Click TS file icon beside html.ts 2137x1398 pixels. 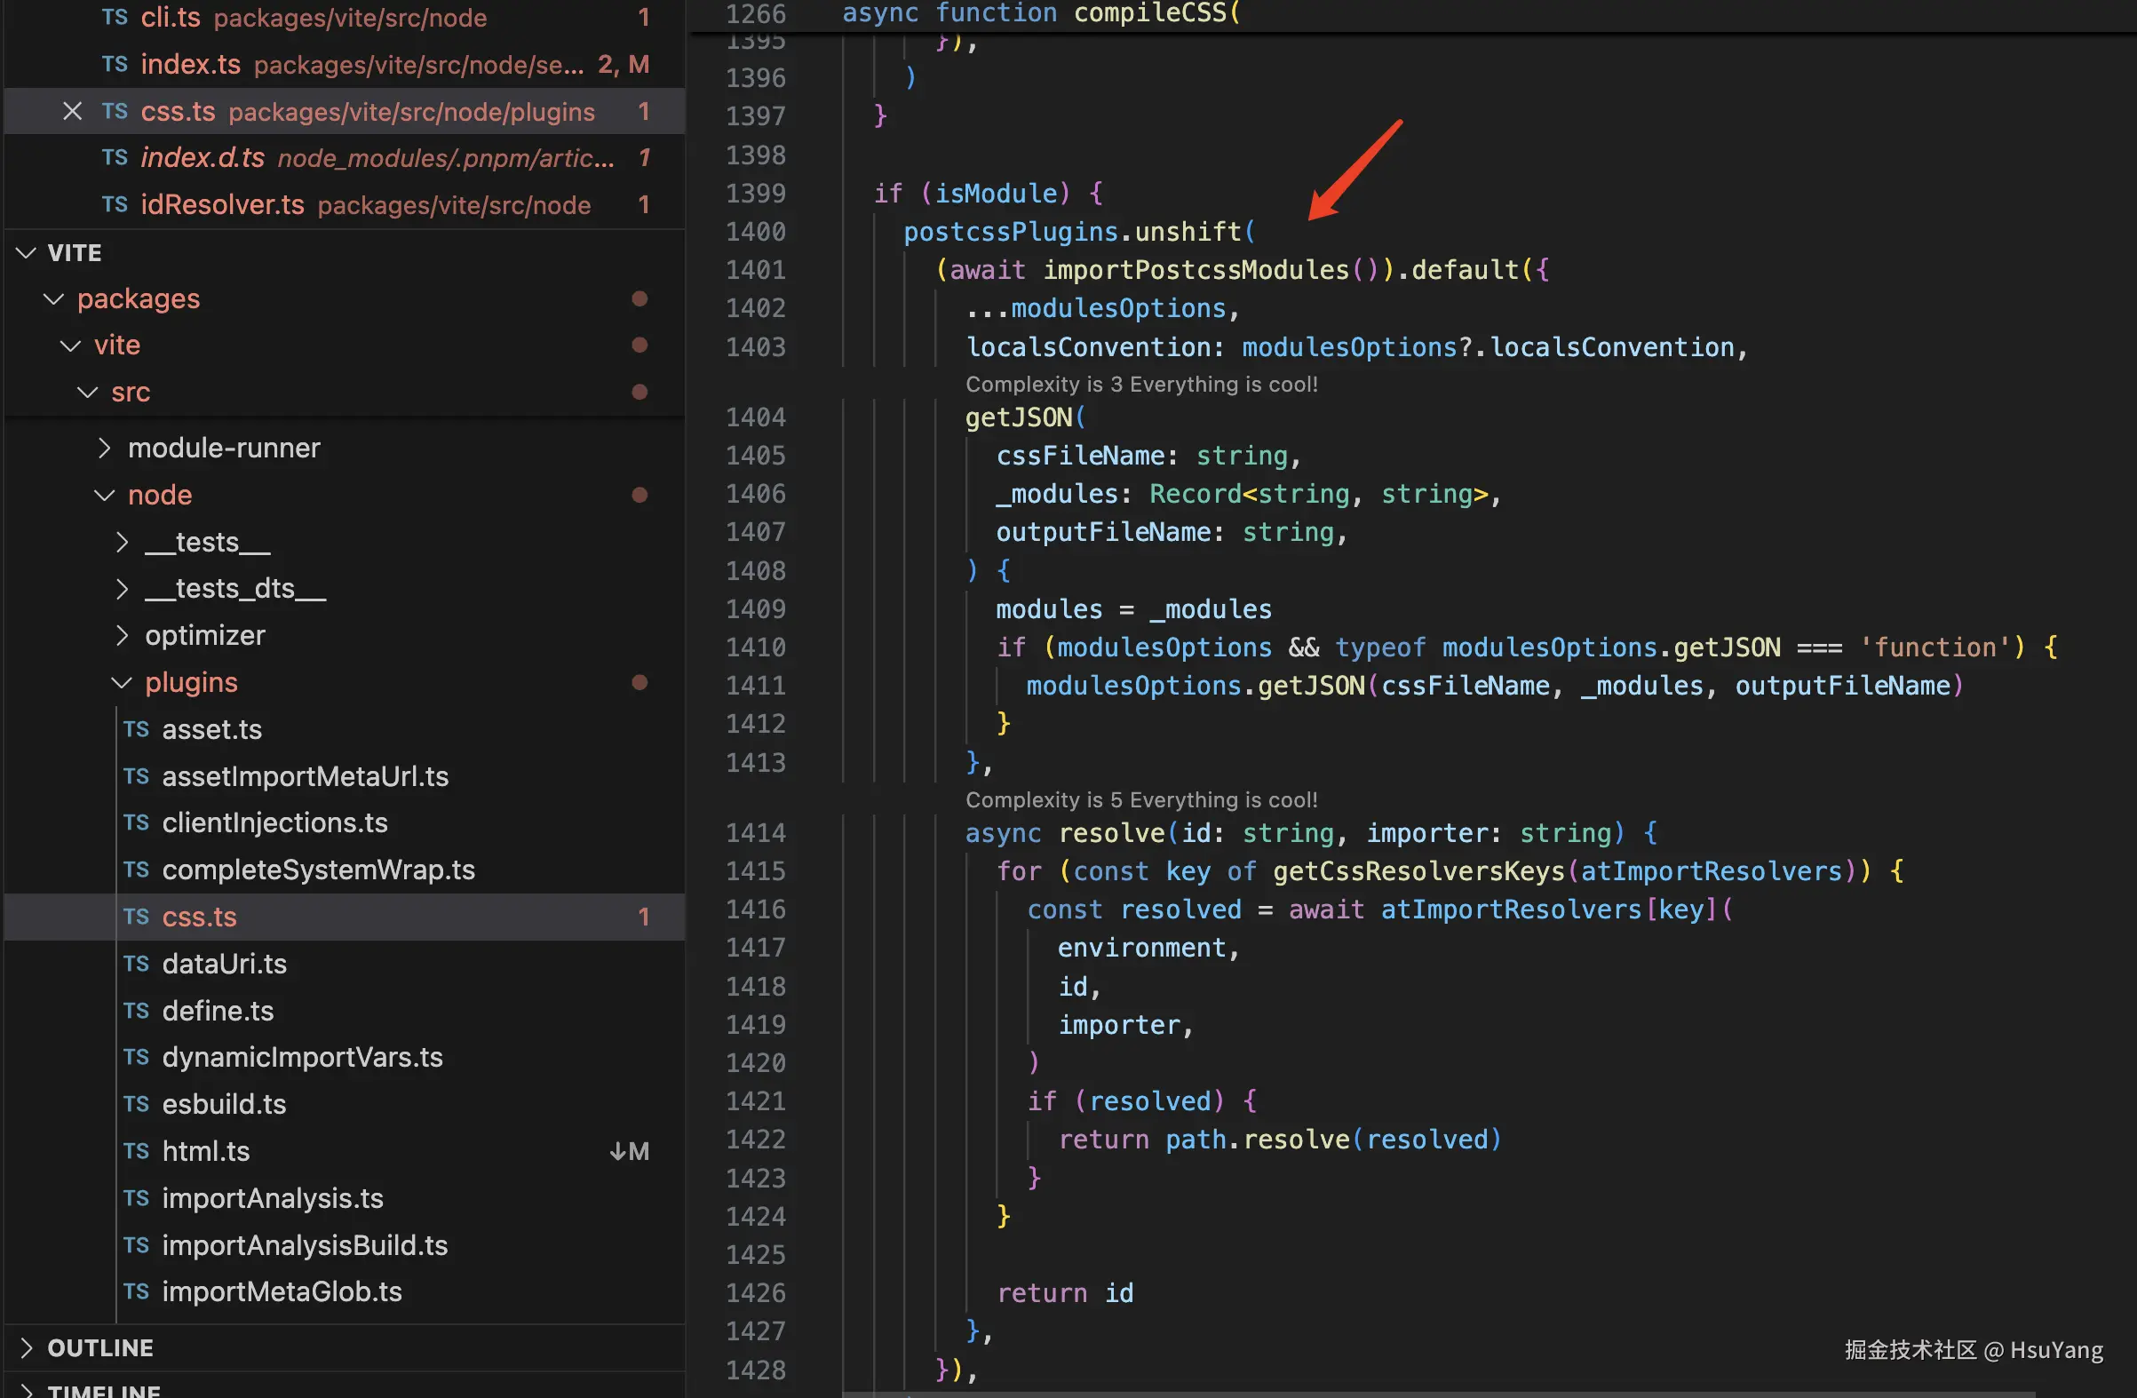point(137,1151)
